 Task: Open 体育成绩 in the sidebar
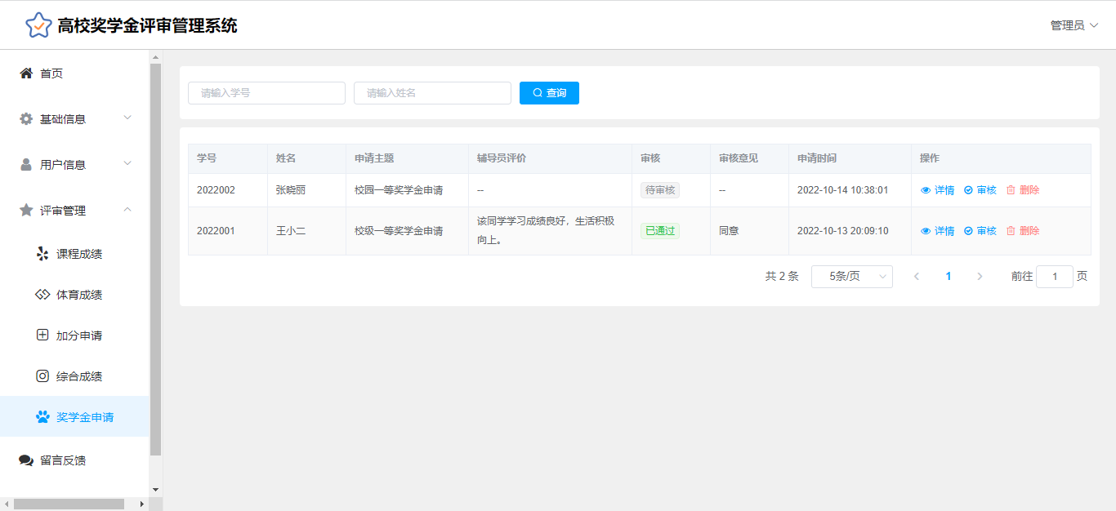coord(79,295)
